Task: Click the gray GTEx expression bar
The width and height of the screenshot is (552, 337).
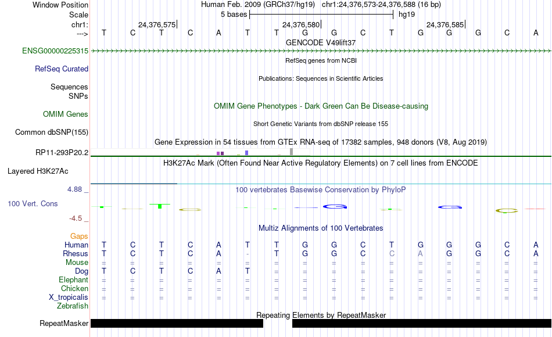Action: 292,152
